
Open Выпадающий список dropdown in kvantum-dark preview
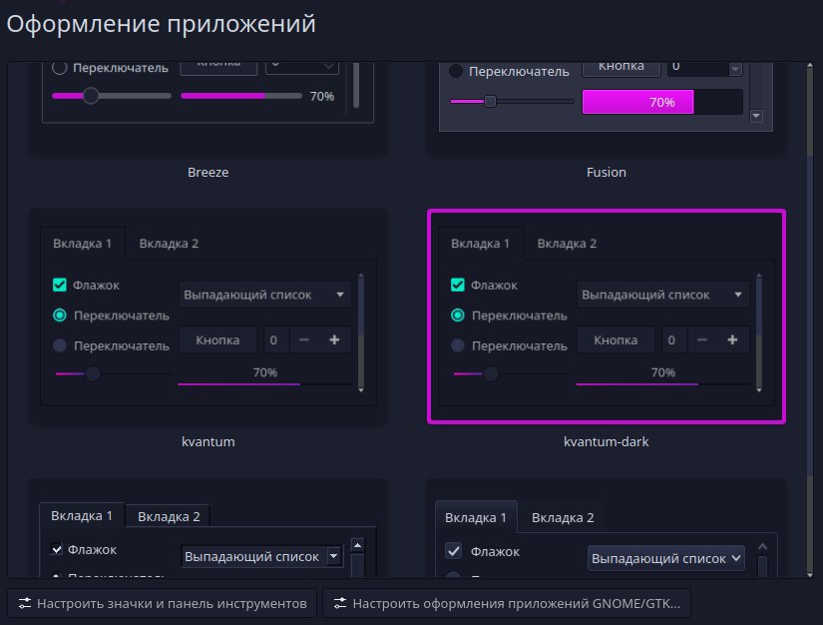(x=663, y=295)
